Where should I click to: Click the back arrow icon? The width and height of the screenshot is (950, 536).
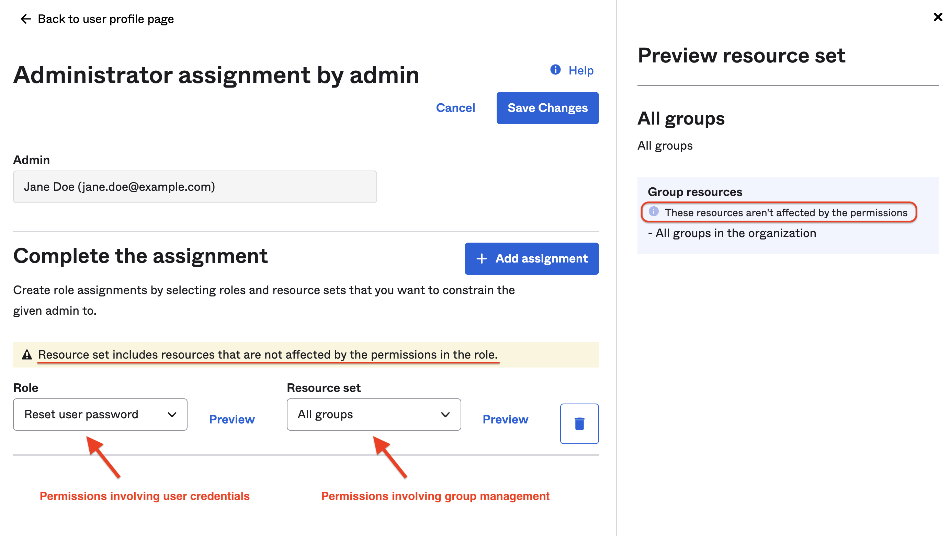(x=25, y=19)
